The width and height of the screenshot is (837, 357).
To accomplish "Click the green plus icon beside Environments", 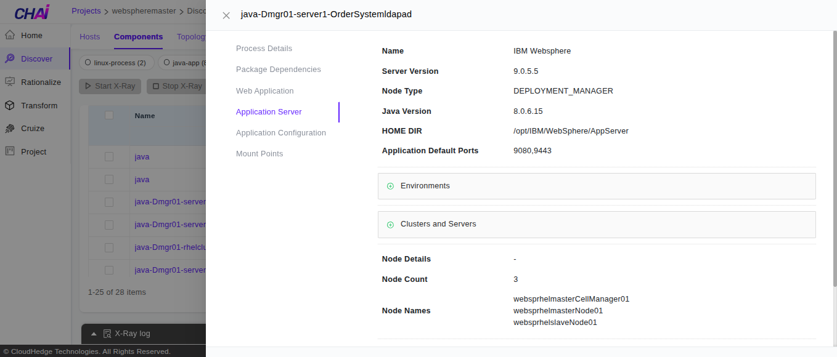I will click(x=390, y=186).
